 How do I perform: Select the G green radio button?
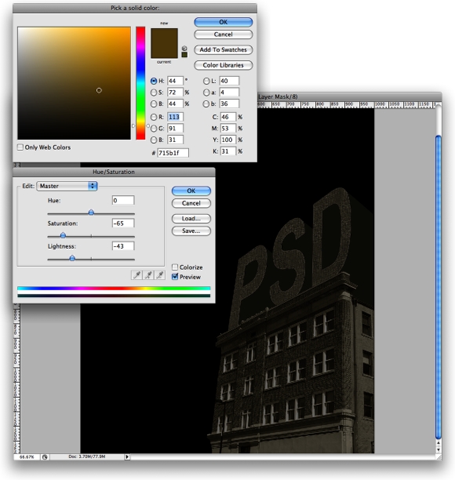click(154, 129)
